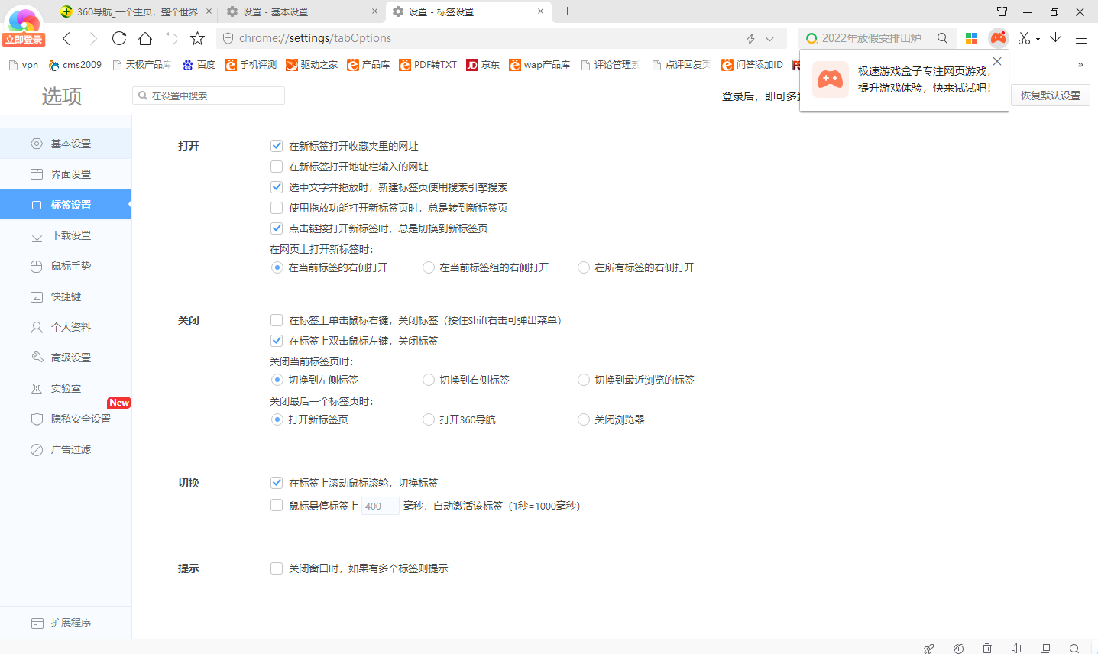The image size is (1098, 654).
Task: Open the browser hamburger menu icon
Action: click(1081, 37)
